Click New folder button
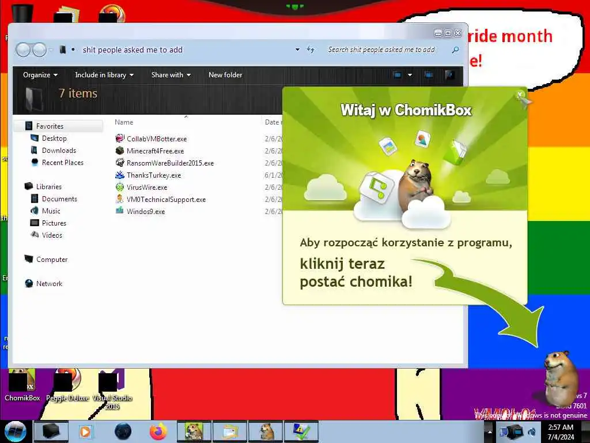 coord(225,75)
